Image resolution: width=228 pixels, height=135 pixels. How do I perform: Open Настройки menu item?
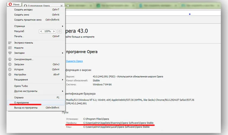click(x=36, y=75)
